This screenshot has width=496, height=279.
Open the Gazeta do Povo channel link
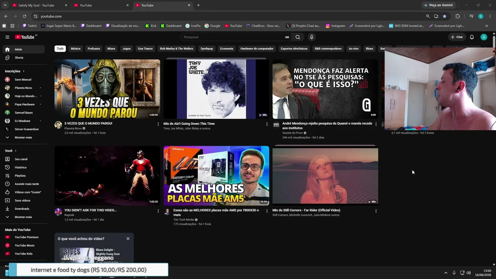click(x=293, y=133)
